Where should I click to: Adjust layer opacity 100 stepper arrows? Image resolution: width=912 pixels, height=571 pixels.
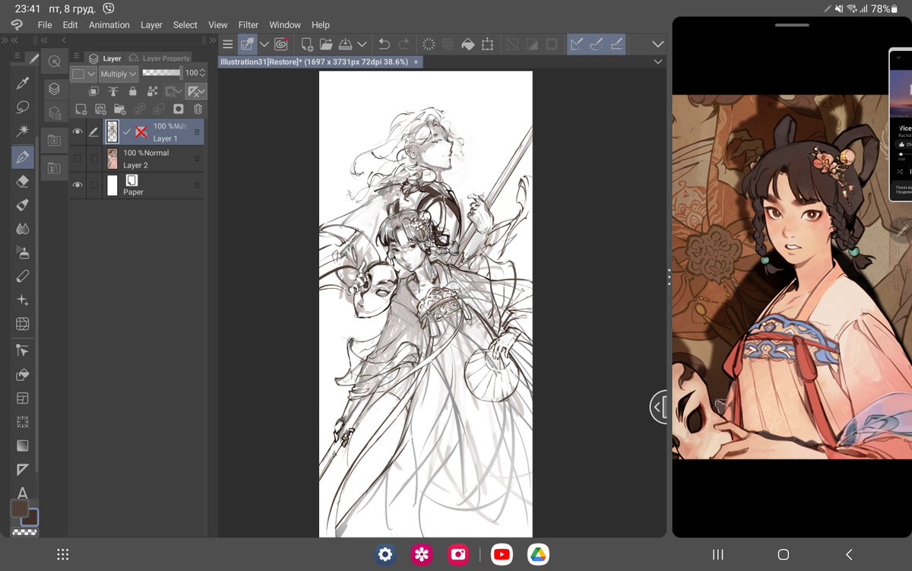point(202,73)
